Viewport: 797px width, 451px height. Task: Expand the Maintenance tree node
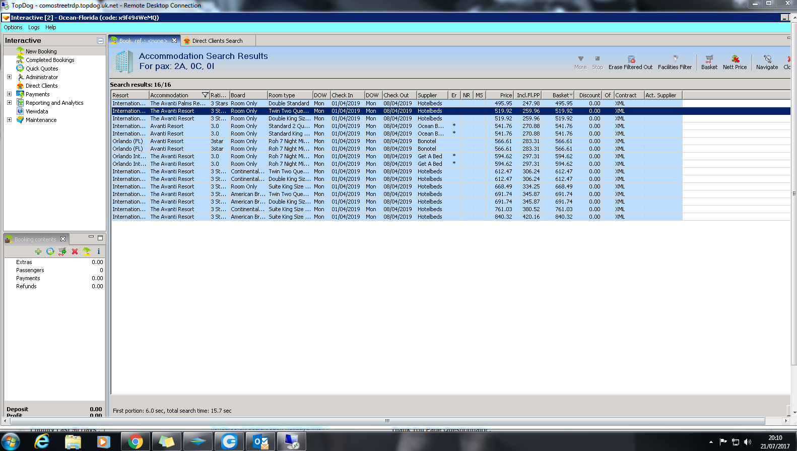[x=9, y=120]
